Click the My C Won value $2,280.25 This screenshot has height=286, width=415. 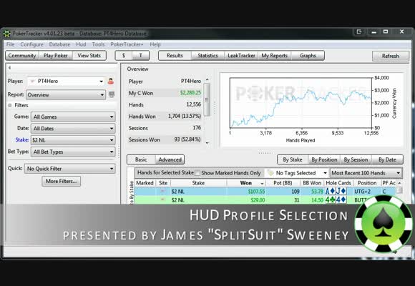[190, 93]
